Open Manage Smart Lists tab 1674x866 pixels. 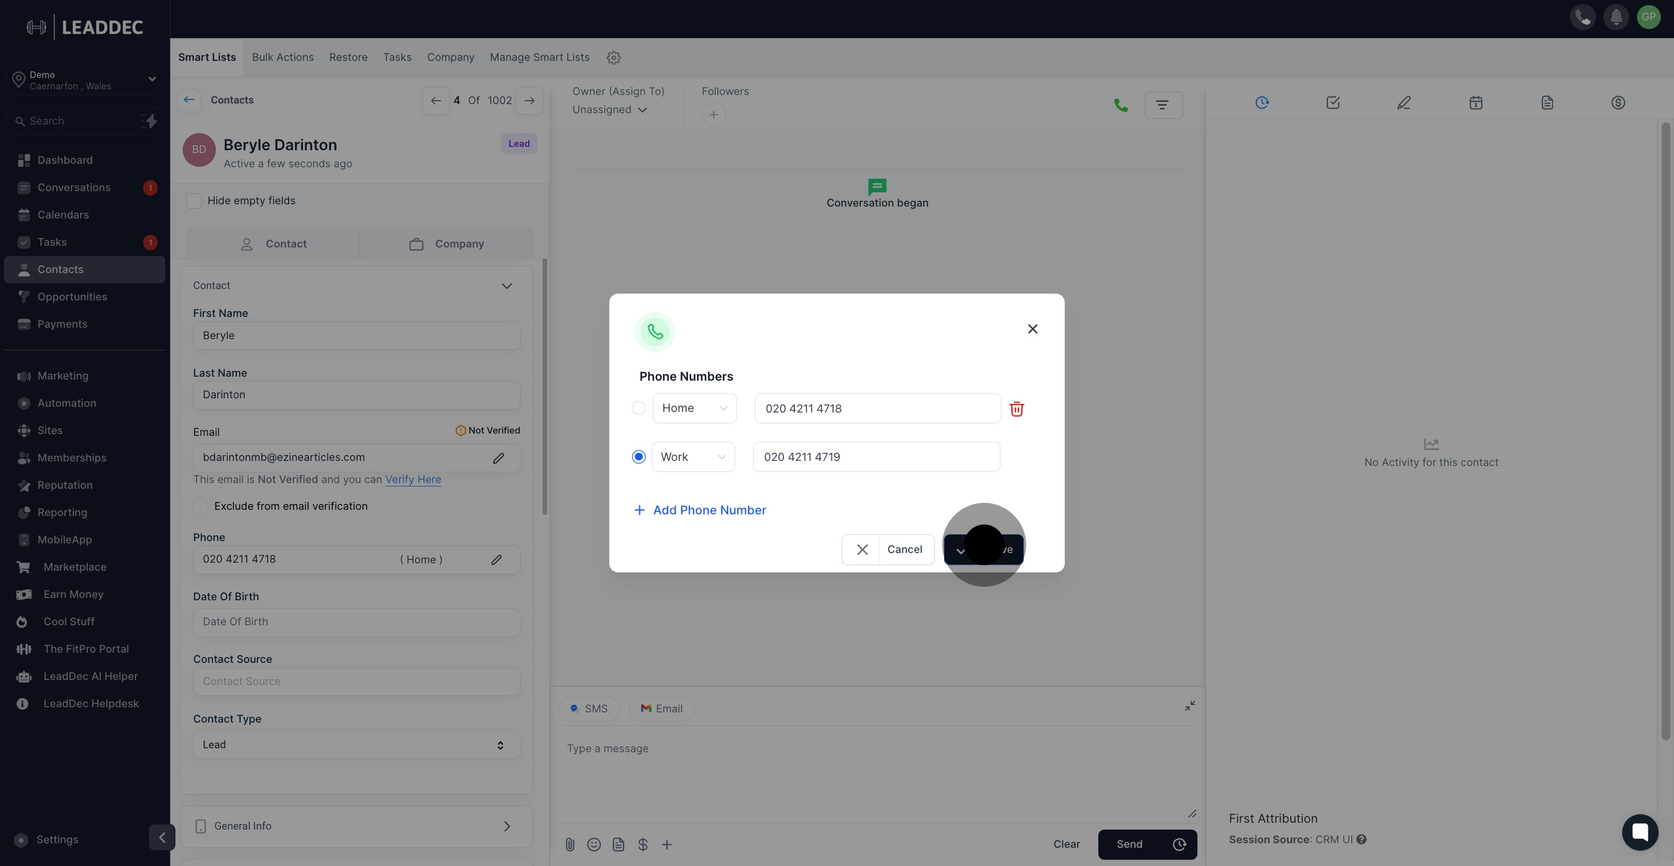(x=539, y=57)
